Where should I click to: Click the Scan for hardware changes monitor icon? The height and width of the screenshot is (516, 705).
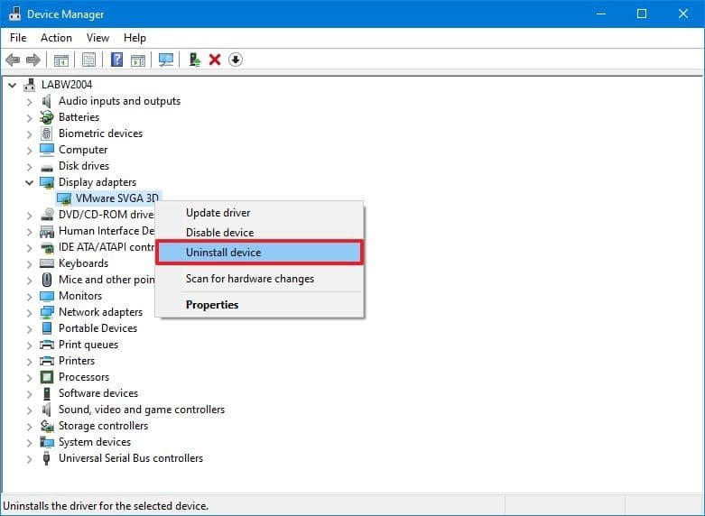coord(165,60)
